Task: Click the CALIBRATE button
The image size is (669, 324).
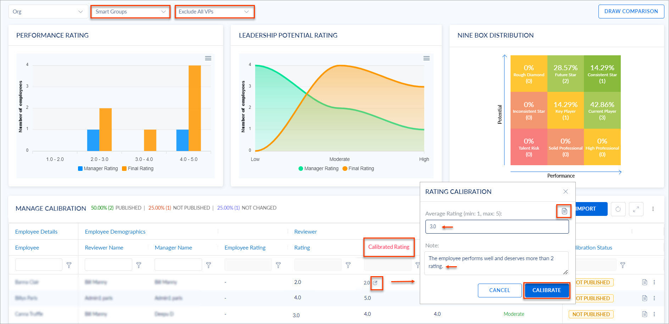Action: 546,290
